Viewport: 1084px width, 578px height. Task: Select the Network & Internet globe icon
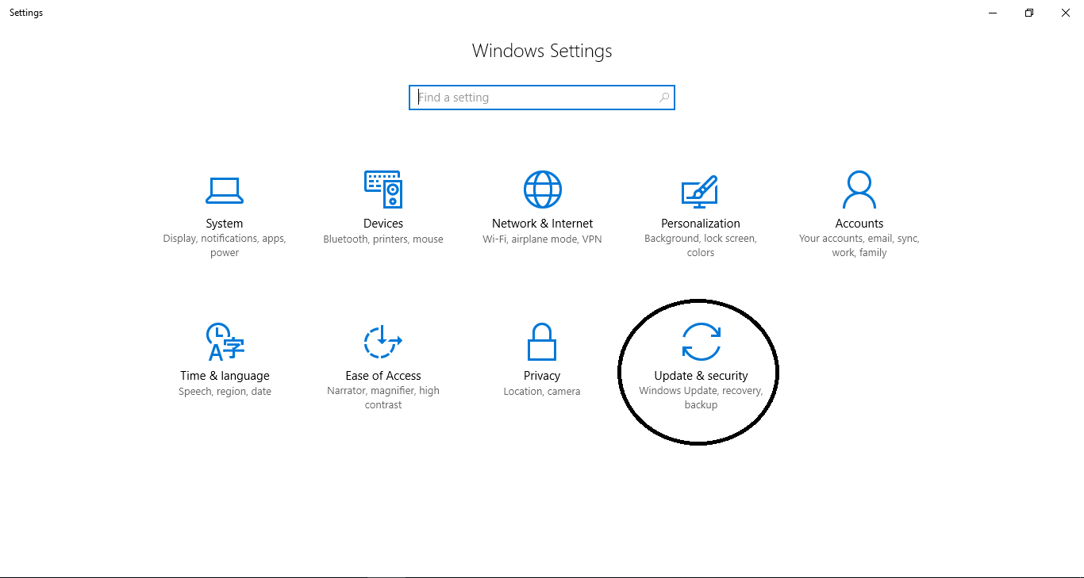click(x=543, y=189)
